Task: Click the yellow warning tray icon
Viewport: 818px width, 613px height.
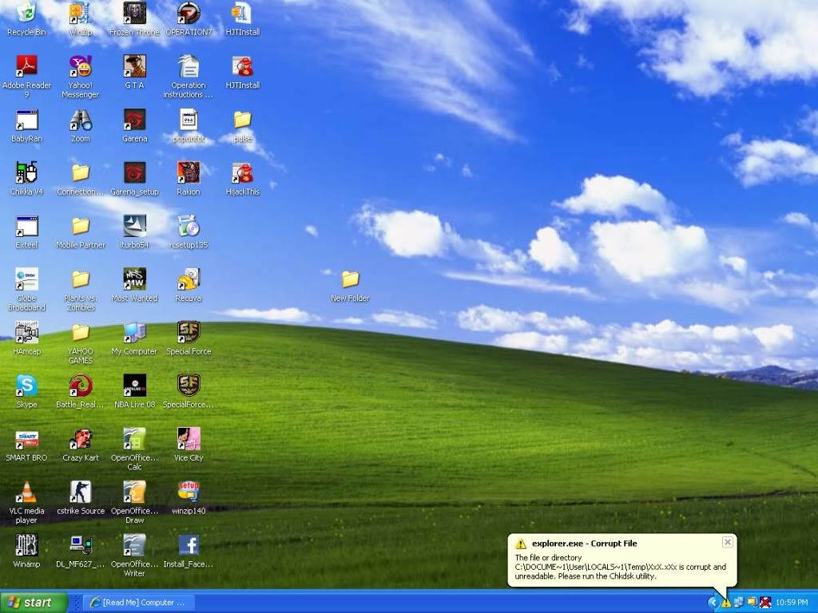Action: tap(726, 603)
